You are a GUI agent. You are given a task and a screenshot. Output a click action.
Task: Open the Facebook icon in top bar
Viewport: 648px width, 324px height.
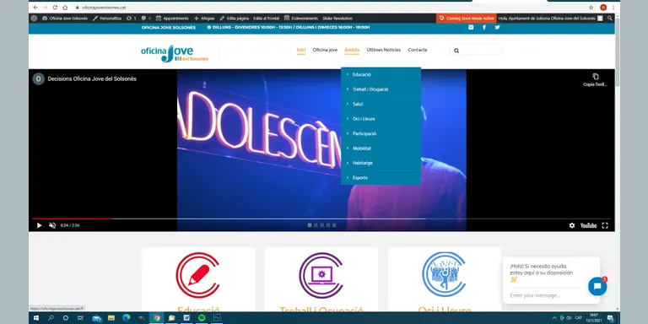[x=484, y=27]
